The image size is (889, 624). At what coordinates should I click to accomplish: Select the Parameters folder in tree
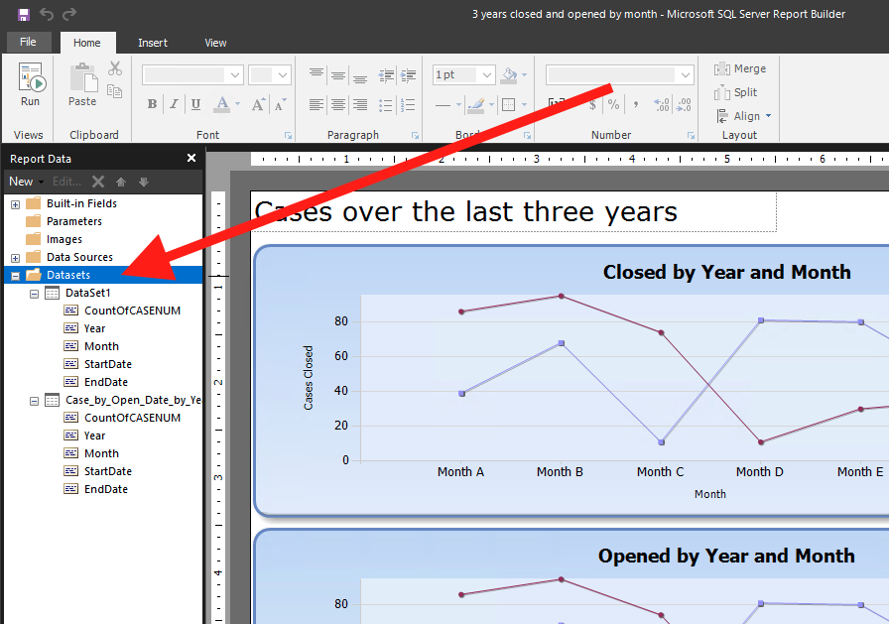click(73, 221)
